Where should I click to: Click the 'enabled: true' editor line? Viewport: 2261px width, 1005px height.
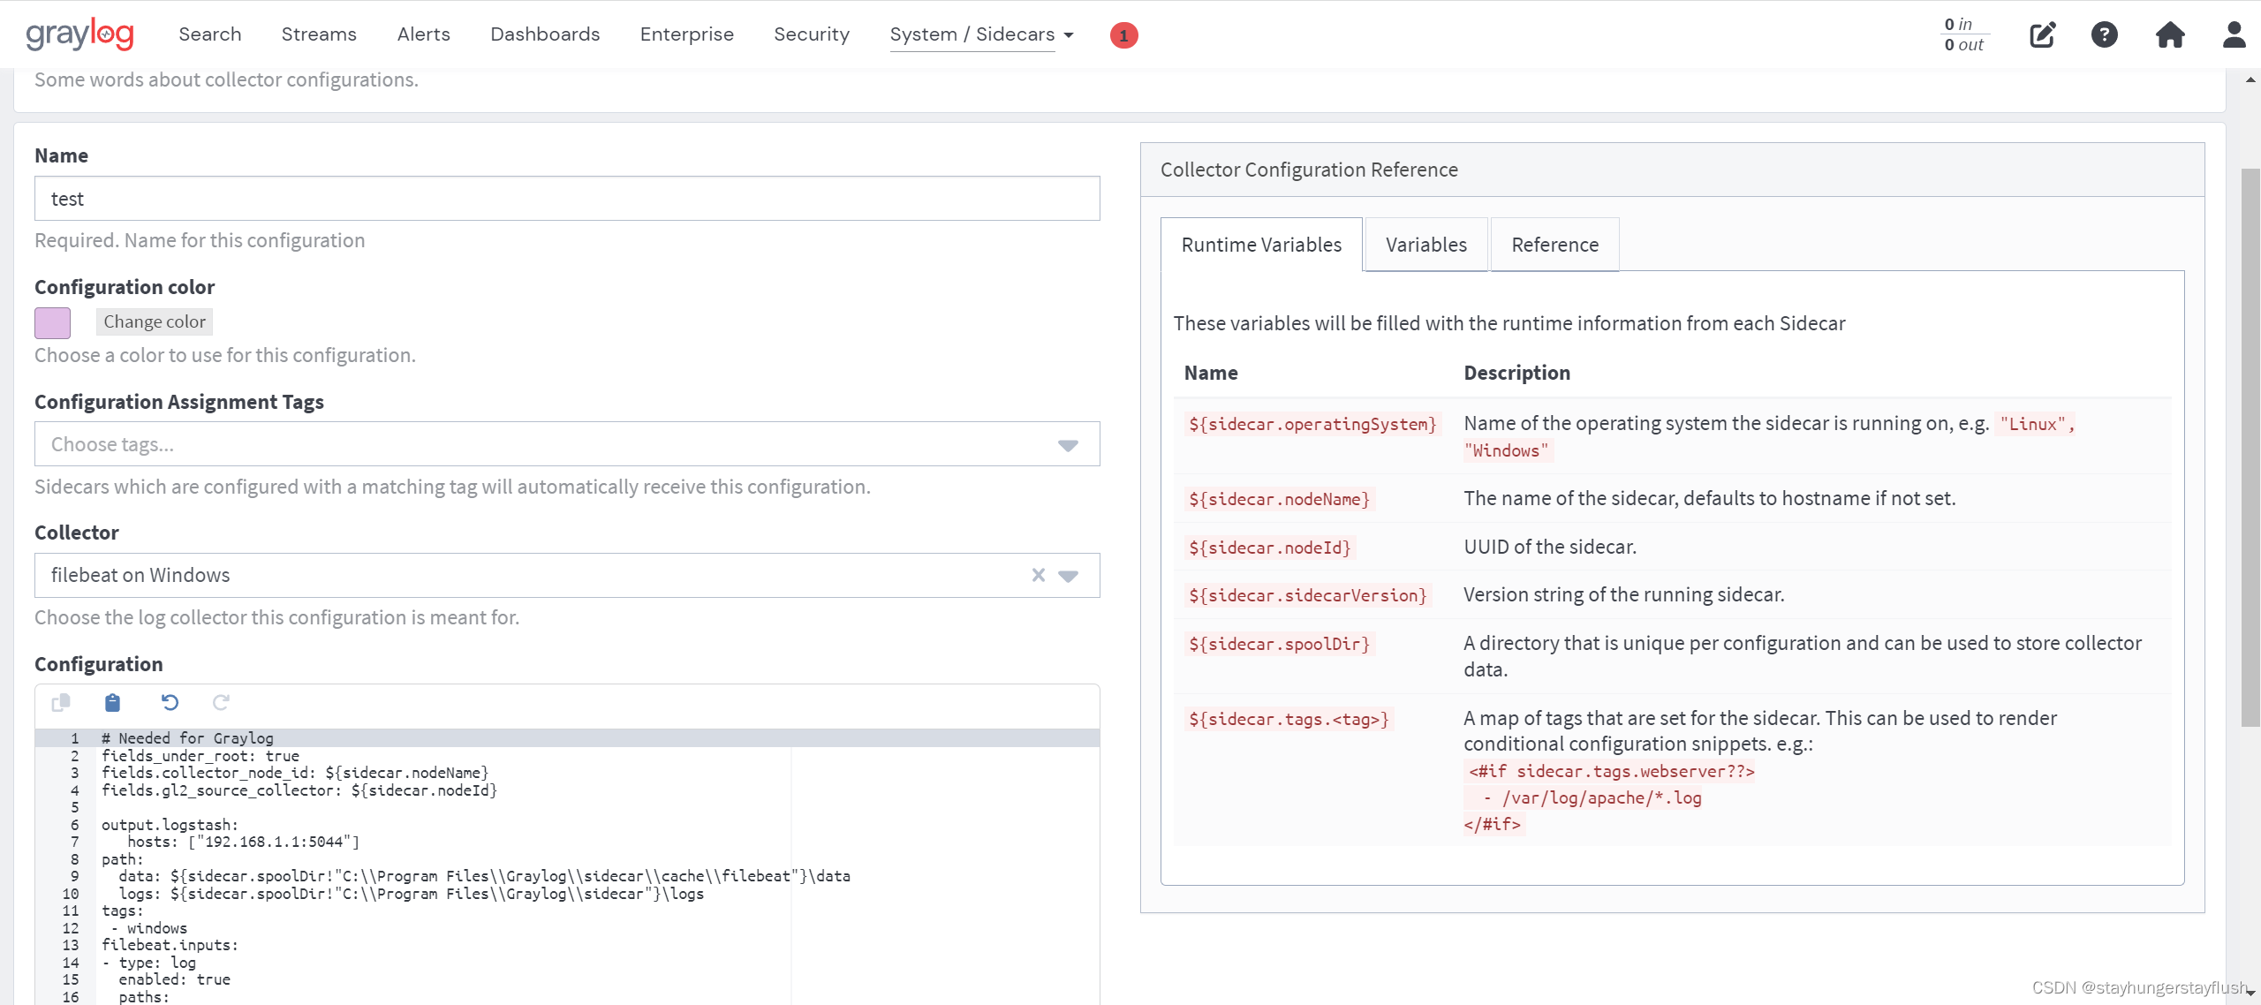pyautogui.click(x=174, y=979)
